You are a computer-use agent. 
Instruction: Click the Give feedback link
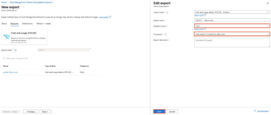263,111
